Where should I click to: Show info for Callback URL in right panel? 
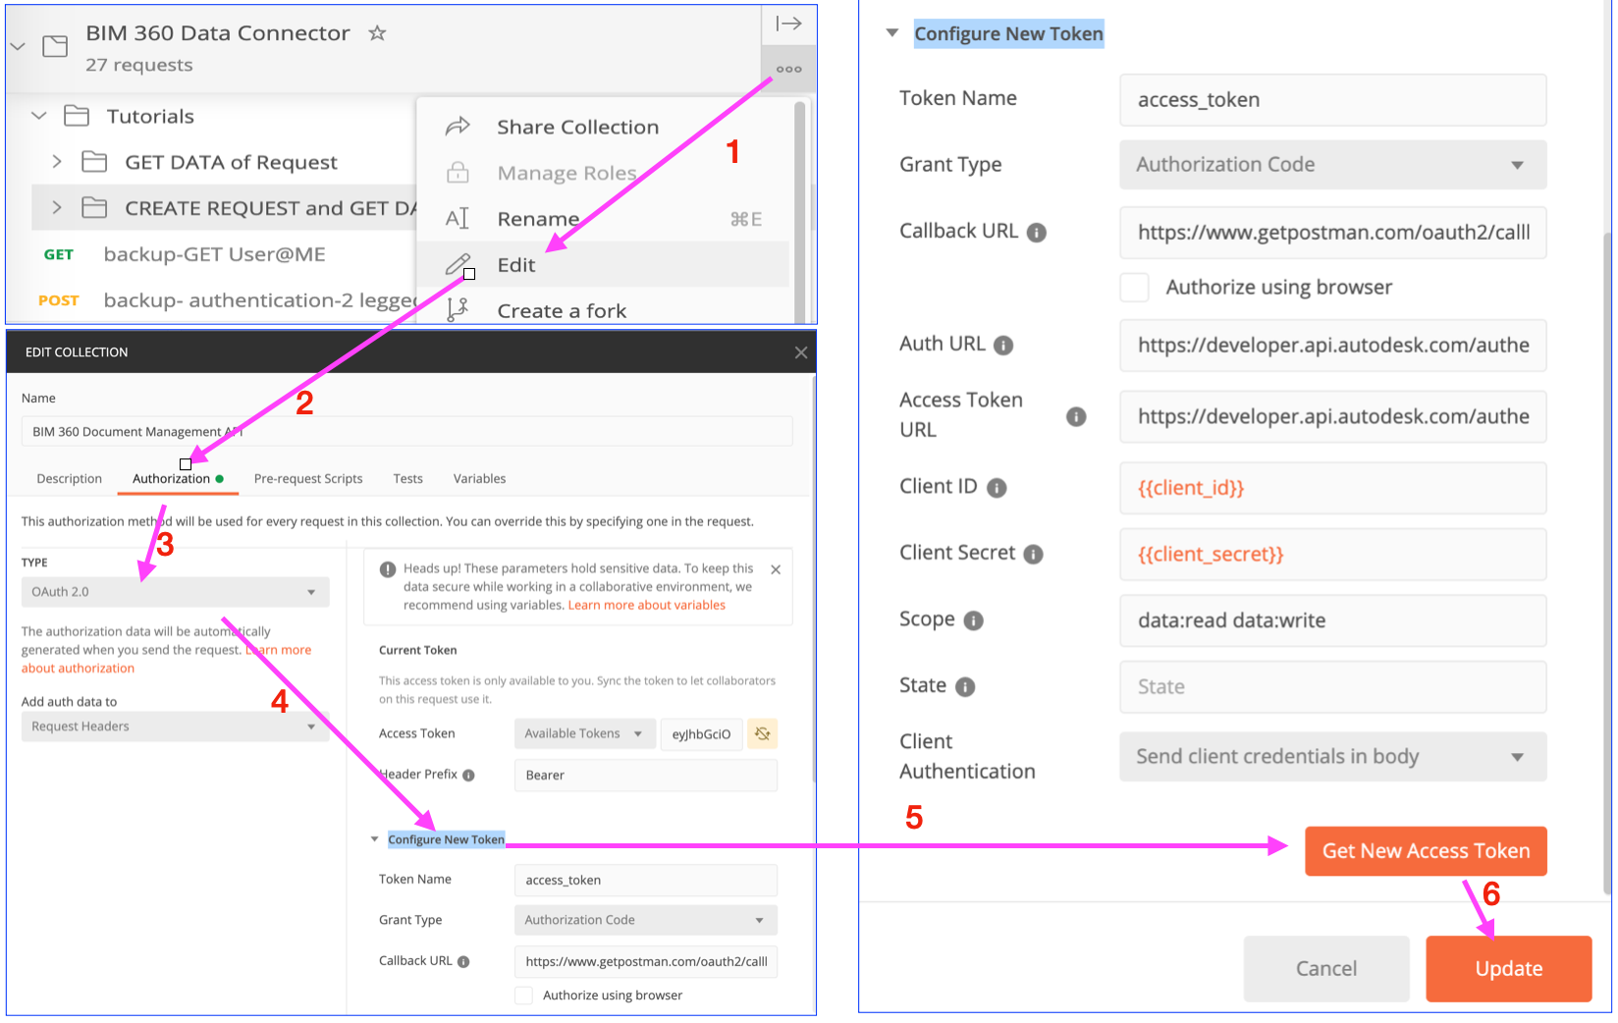(1037, 233)
